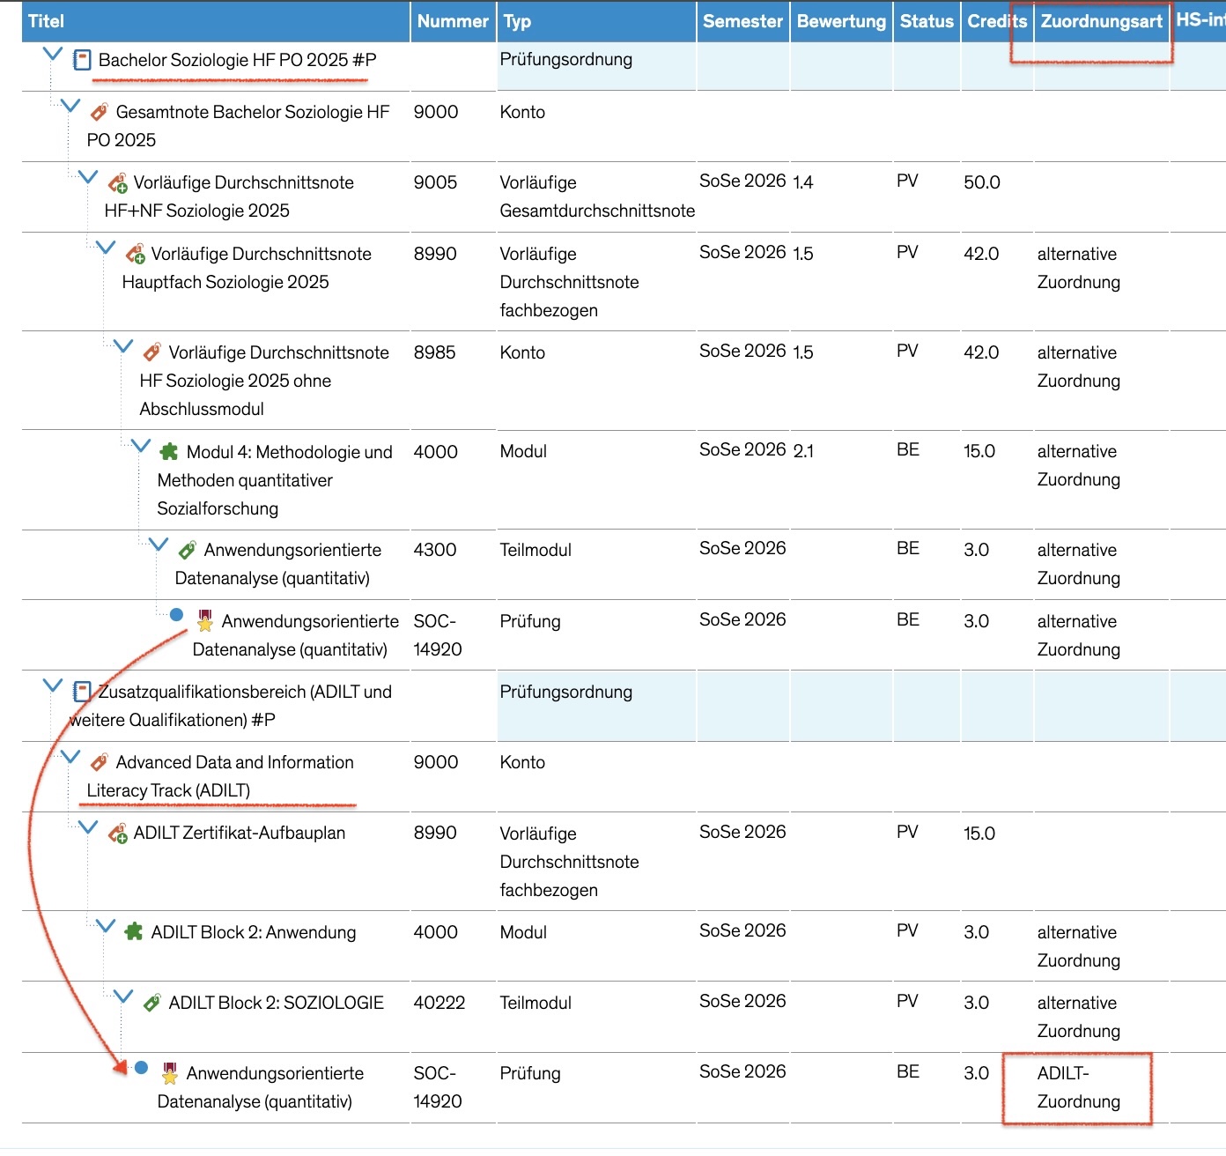
Task: Click the green tag icon of Teilmodul 4300
Action: pos(187,551)
